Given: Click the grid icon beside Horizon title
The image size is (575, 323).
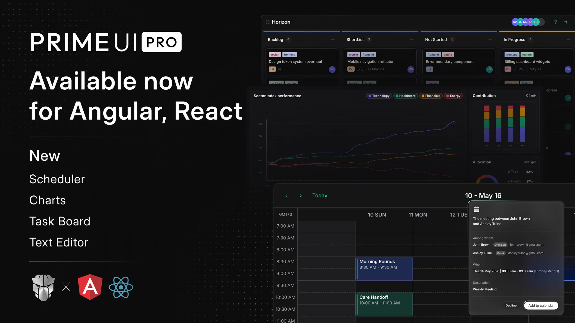Looking at the screenshot, I should (268, 22).
